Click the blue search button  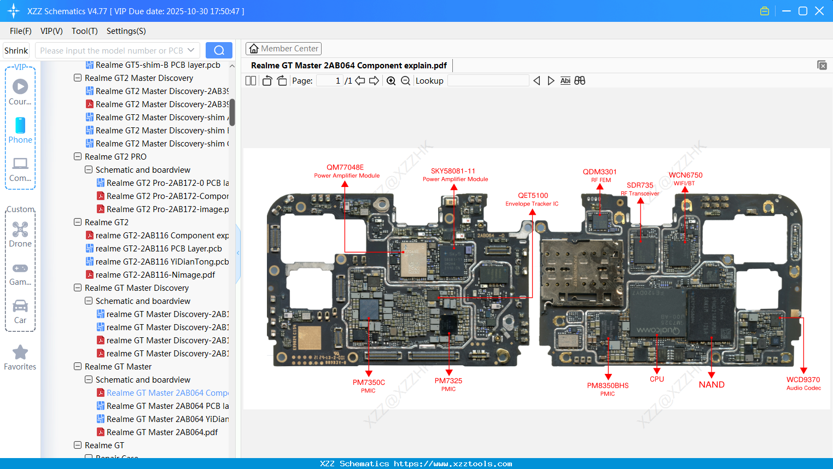tap(219, 50)
